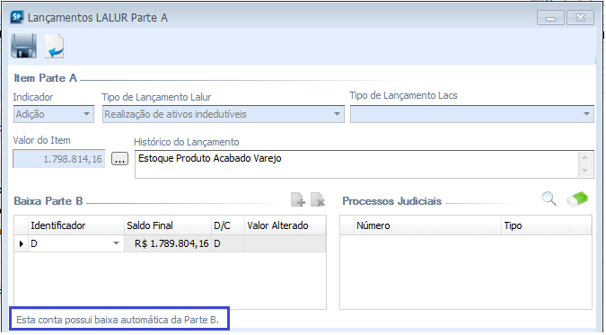Screen dimensions: 606x335
Task: Add a new Baixa Parte B row
Action: click(x=297, y=199)
